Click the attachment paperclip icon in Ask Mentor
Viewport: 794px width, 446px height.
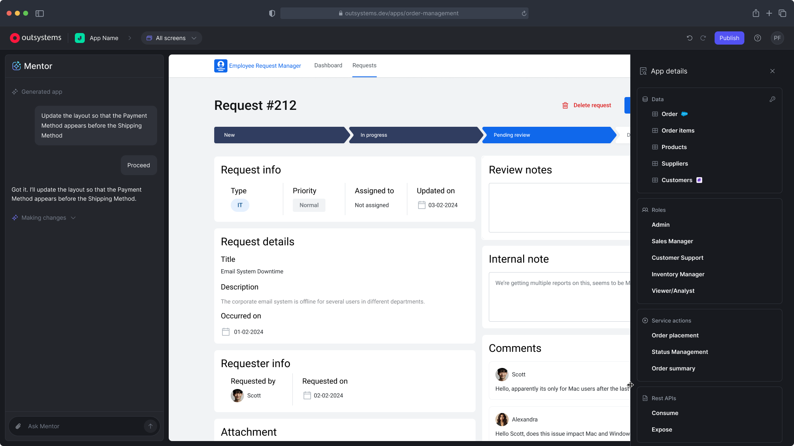tap(18, 426)
